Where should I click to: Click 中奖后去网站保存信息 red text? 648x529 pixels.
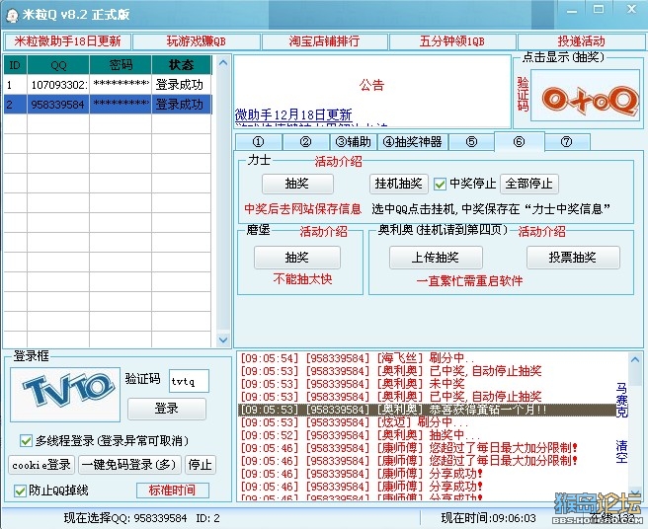[303, 209]
